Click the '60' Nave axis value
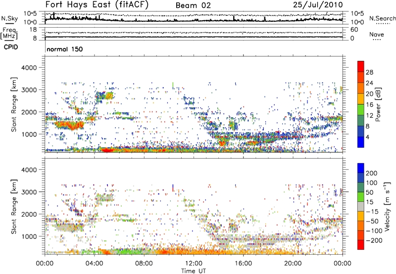Viewport: 396px width, 274px height. (354, 30)
